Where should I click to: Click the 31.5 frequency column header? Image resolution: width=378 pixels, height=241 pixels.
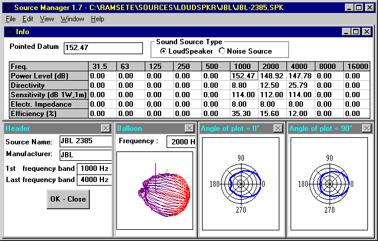(102, 67)
